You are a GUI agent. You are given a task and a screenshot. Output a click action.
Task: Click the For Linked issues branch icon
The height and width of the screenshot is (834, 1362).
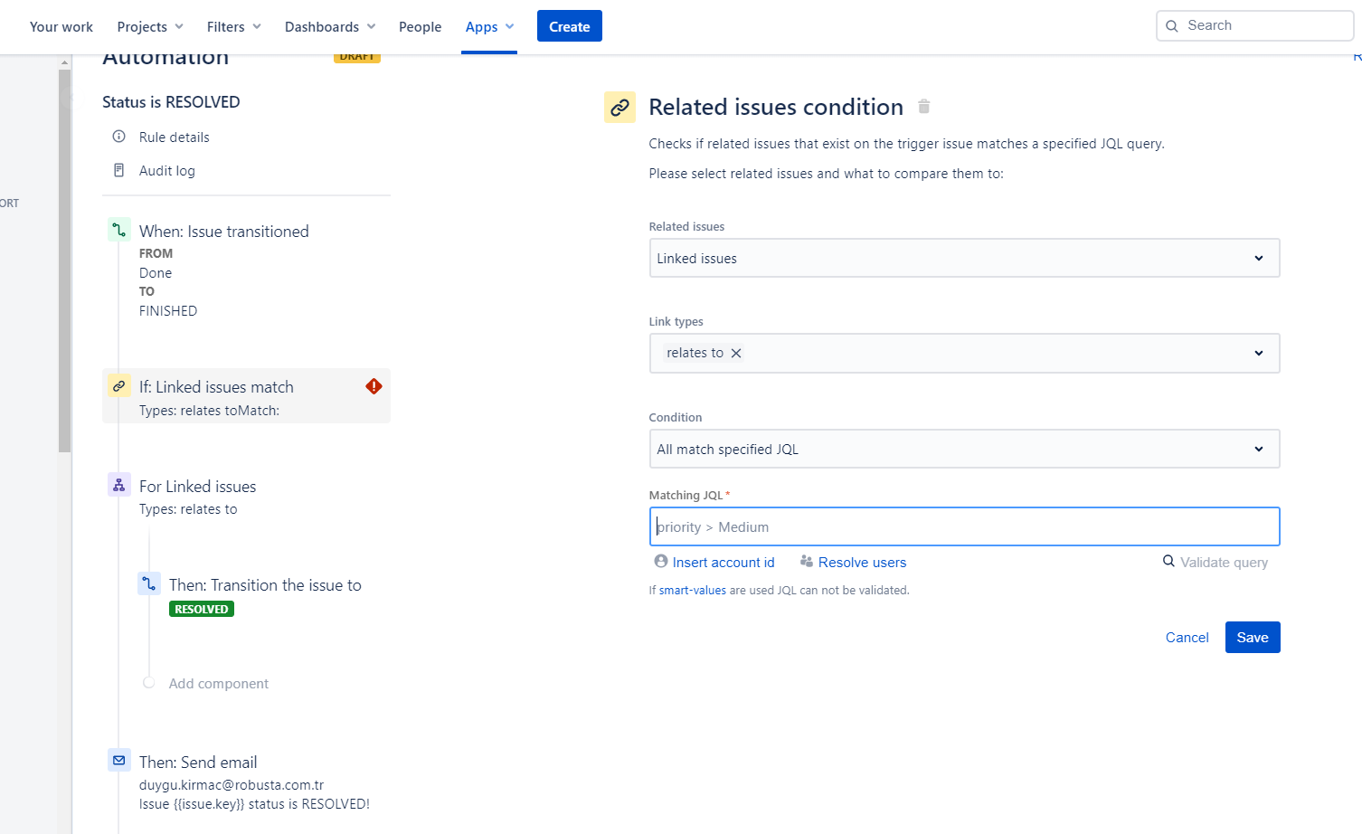click(119, 486)
